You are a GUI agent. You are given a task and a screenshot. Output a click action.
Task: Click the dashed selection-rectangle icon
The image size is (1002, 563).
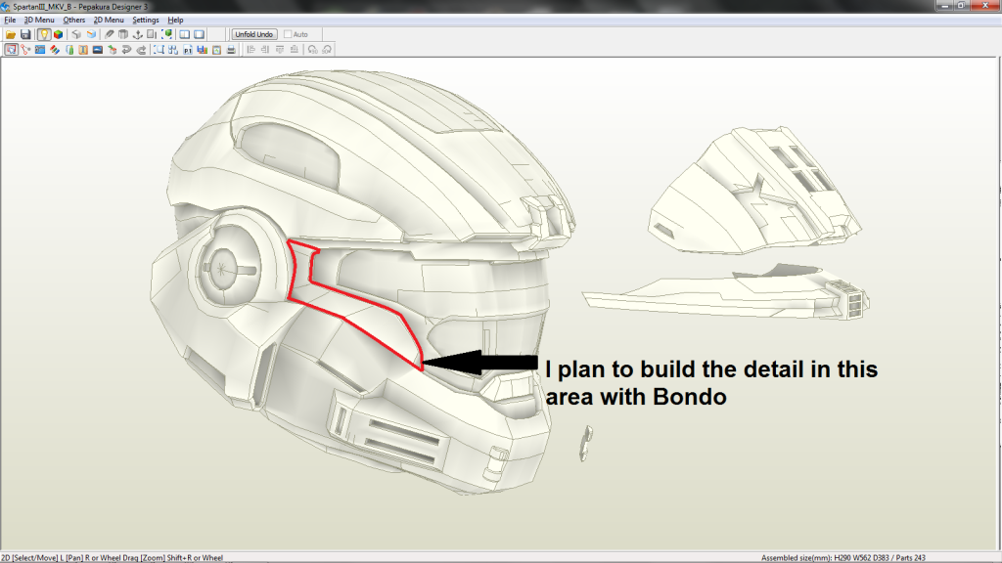pyautogui.click(x=159, y=50)
